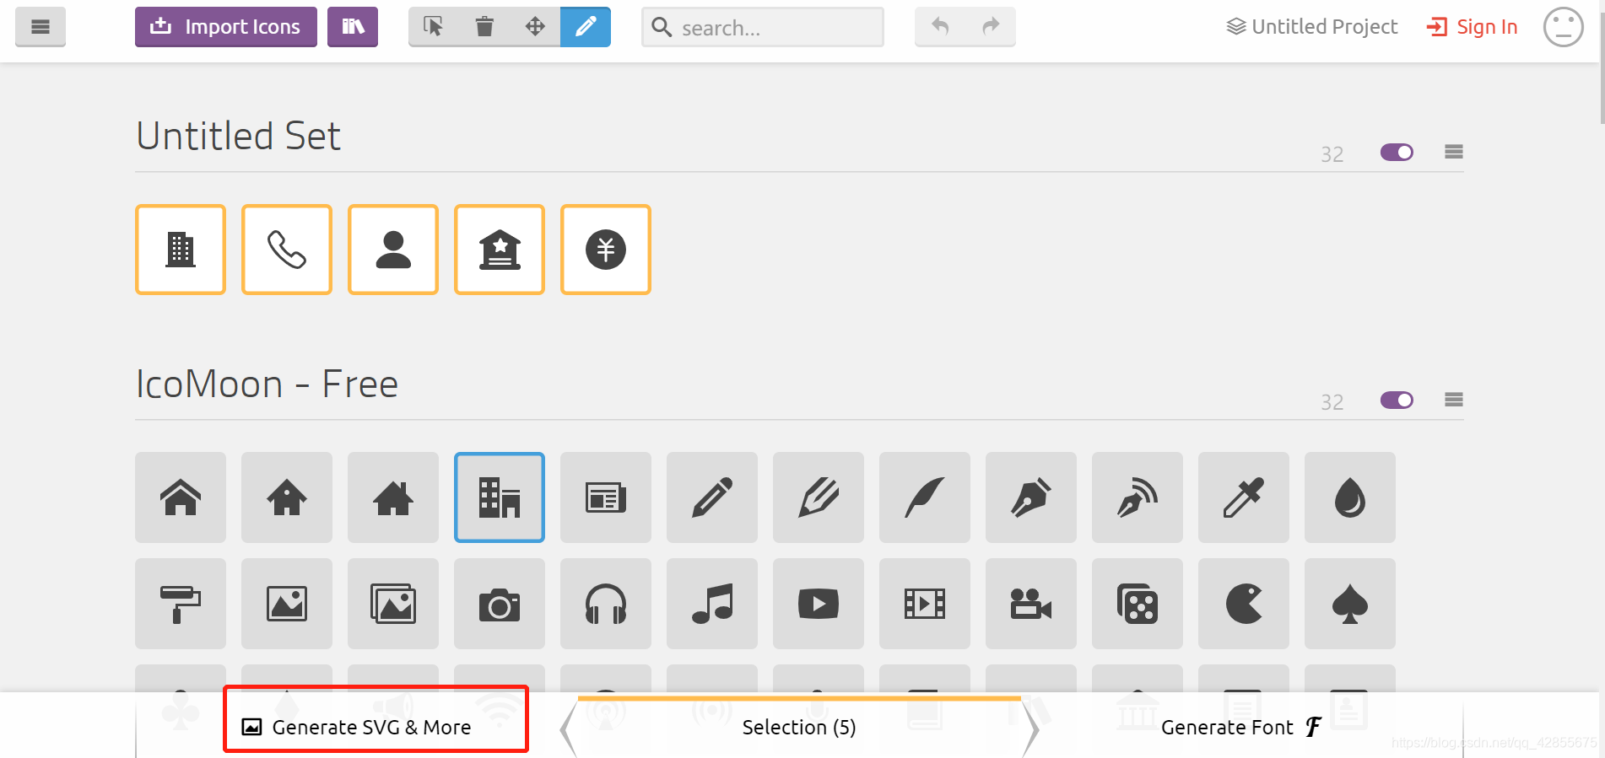Viewport: 1605px width, 758px height.
Task: Click Generate Font button
Action: tap(1240, 727)
